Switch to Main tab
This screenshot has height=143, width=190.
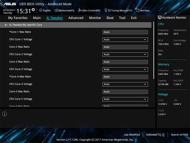pos(37,18)
